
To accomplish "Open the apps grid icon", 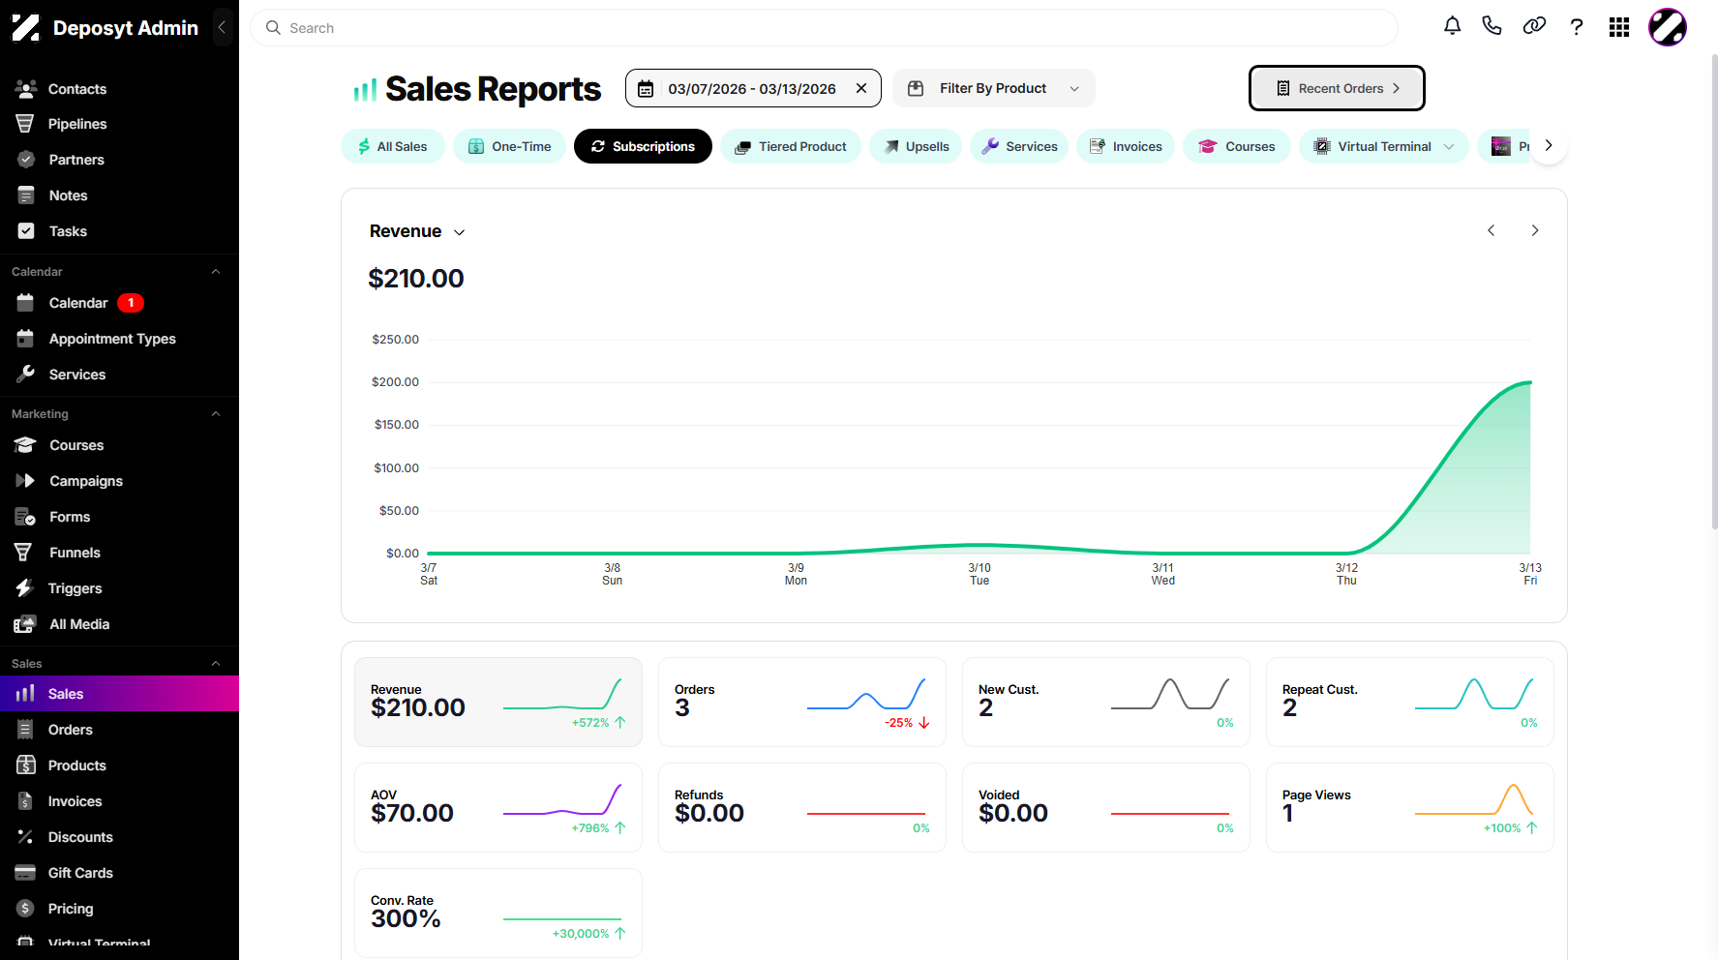I will 1619,27.
